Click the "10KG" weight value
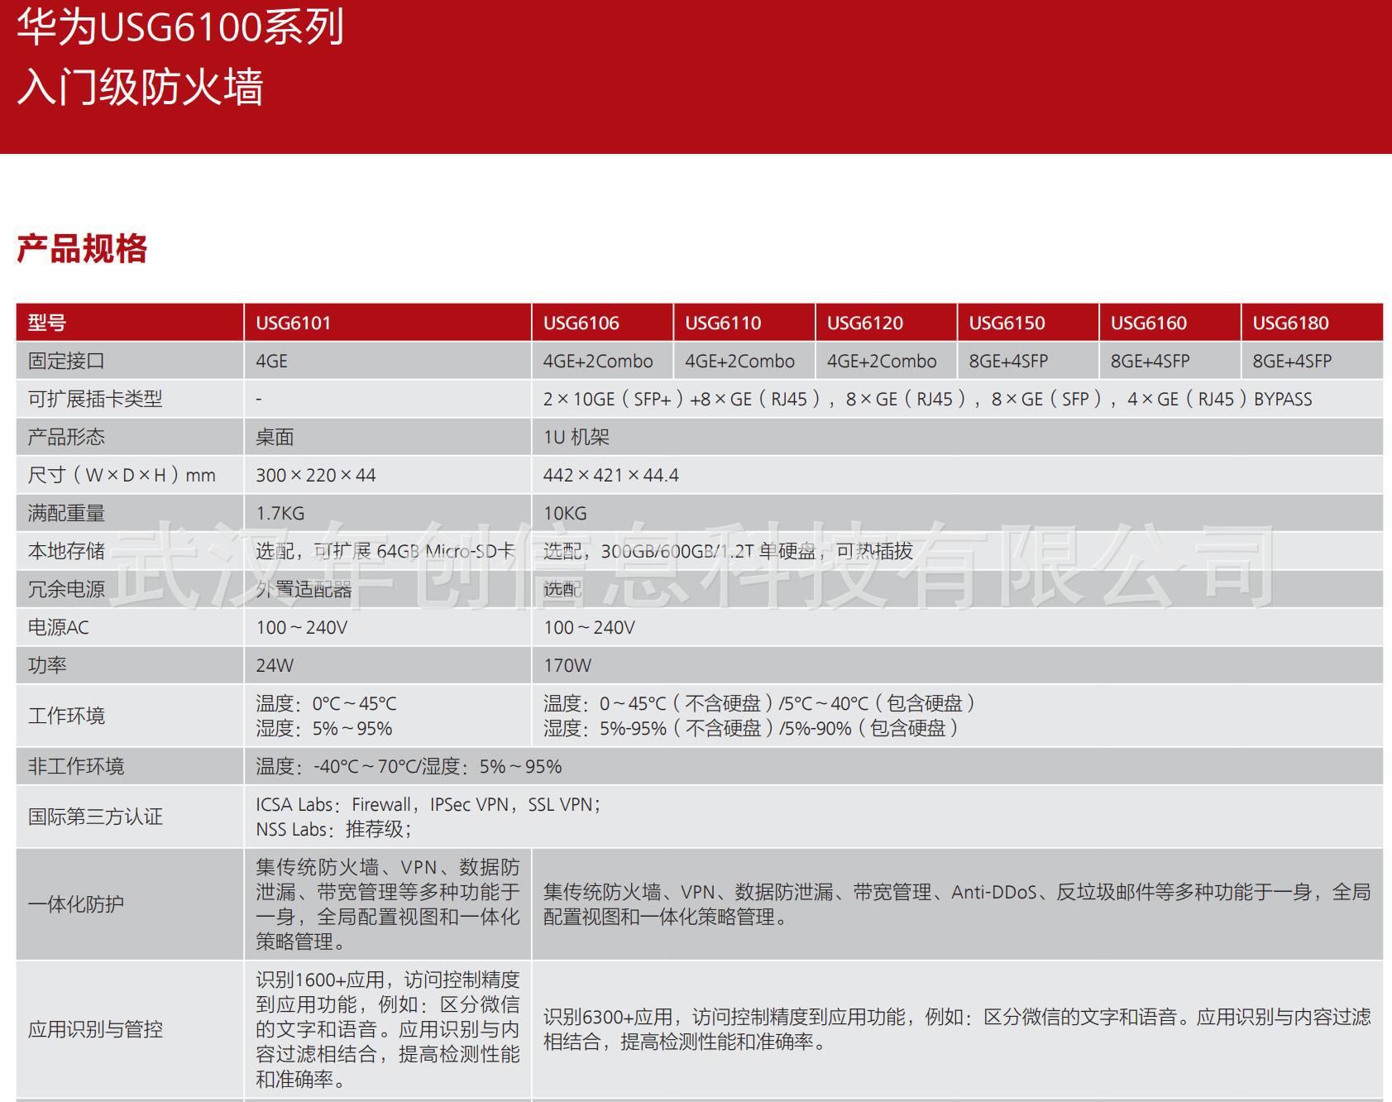The width and height of the screenshot is (1392, 1102). coord(565,513)
